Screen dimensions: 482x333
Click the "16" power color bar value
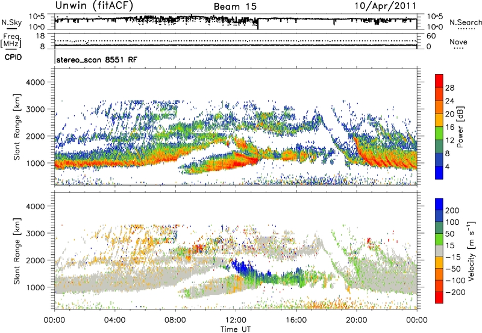(449, 127)
